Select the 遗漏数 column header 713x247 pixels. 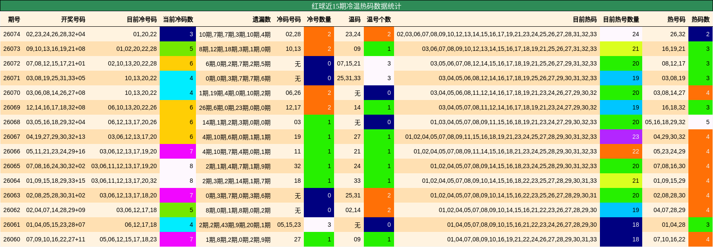262,19
